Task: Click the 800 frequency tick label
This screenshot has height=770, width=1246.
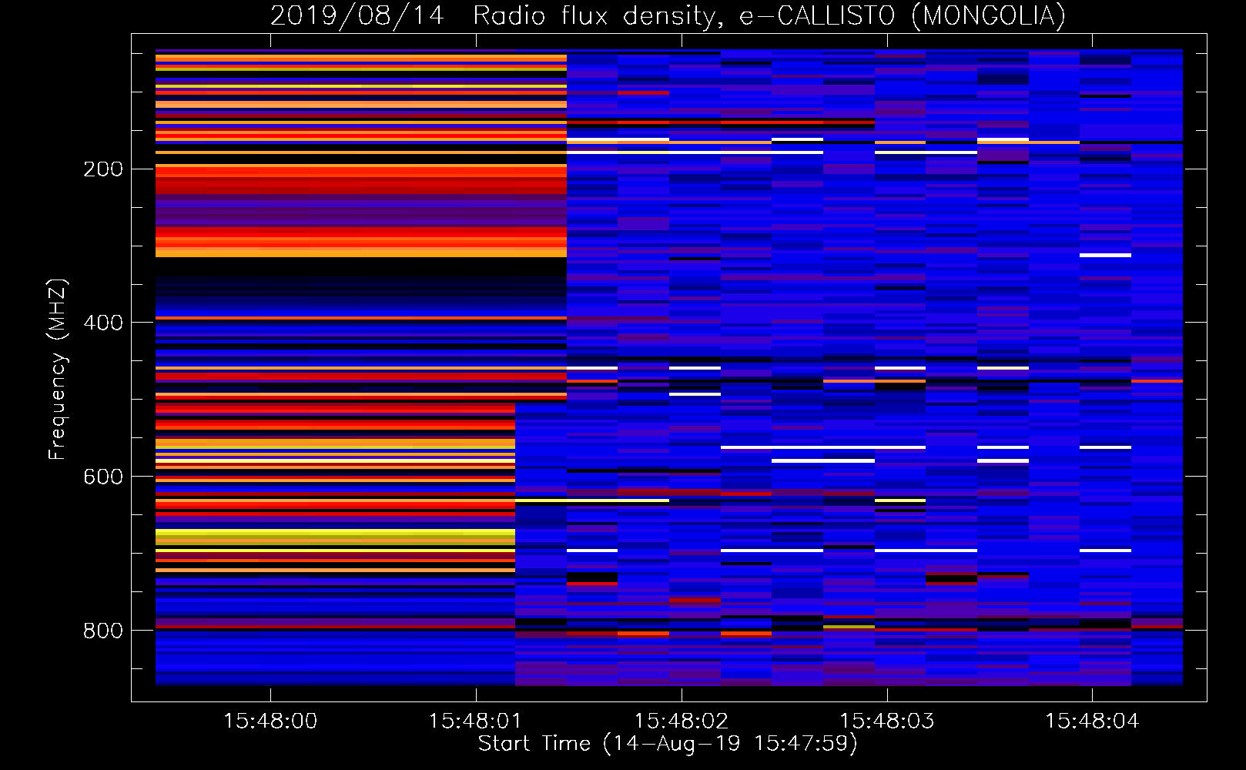Action: (x=103, y=631)
